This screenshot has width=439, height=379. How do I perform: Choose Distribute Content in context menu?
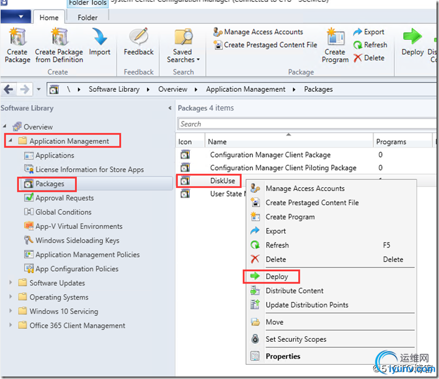click(331, 290)
